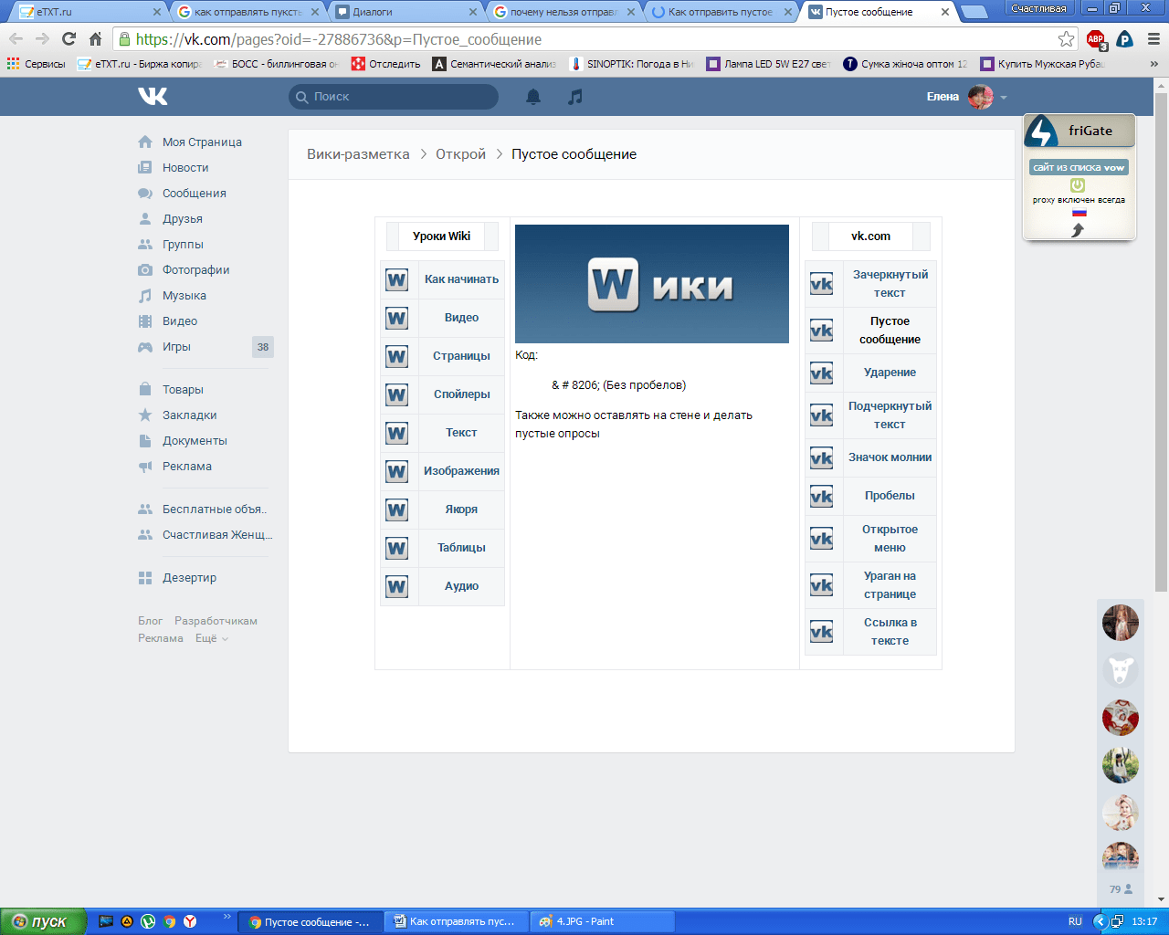Click the W icon beside Спойлеры
The height and width of the screenshot is (935, 1169).
[x=396, y=394]
